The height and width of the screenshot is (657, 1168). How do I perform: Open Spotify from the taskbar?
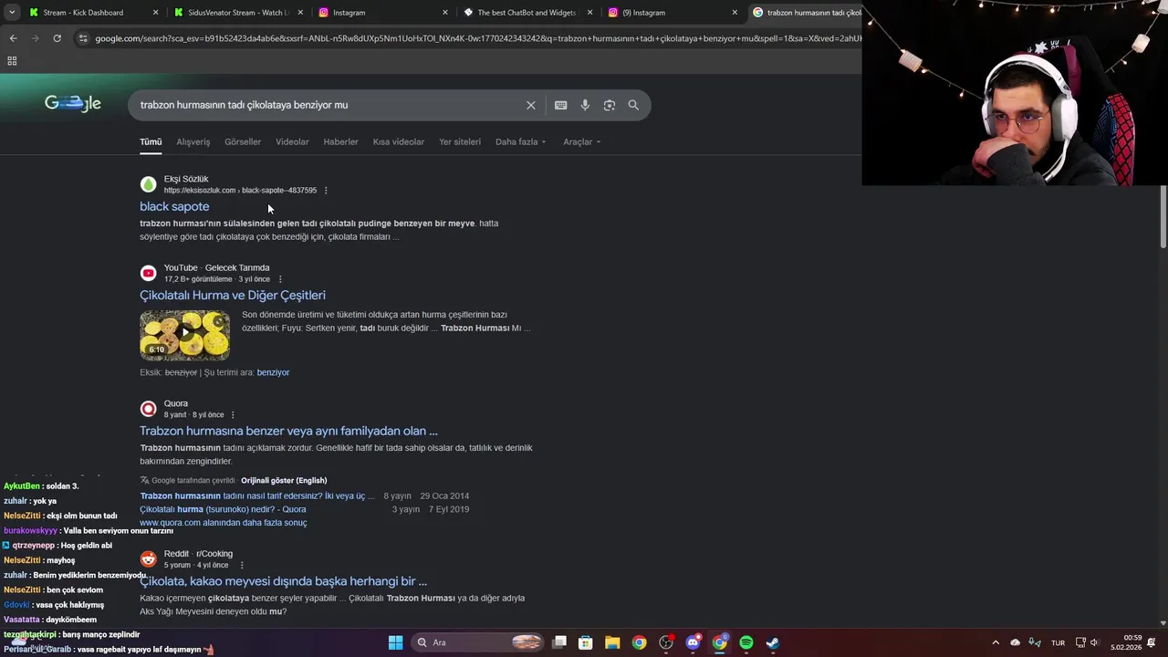pyautogui.click(x=746, y=642)
